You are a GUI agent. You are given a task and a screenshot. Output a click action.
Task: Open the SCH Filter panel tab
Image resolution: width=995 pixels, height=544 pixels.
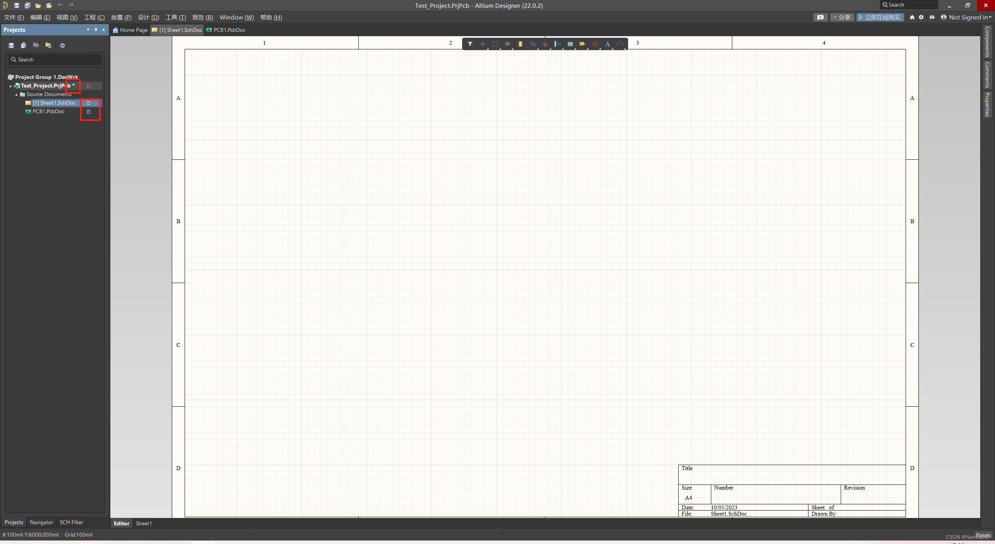click(x=71, y=522)
